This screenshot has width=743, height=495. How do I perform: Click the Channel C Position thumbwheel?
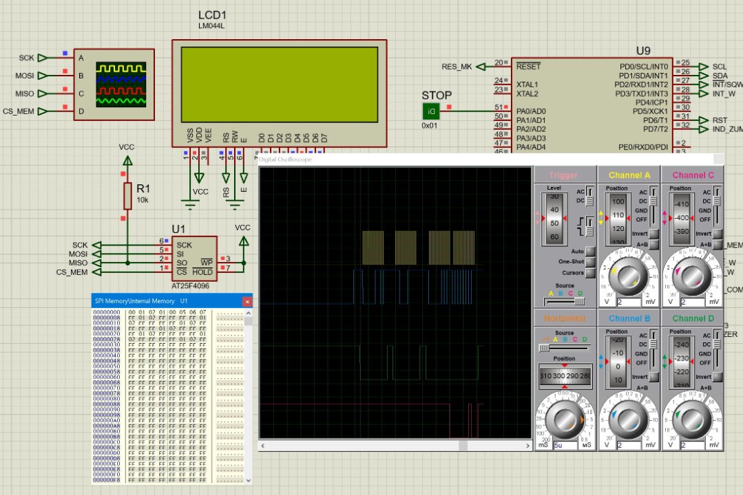tap(681, 218)
